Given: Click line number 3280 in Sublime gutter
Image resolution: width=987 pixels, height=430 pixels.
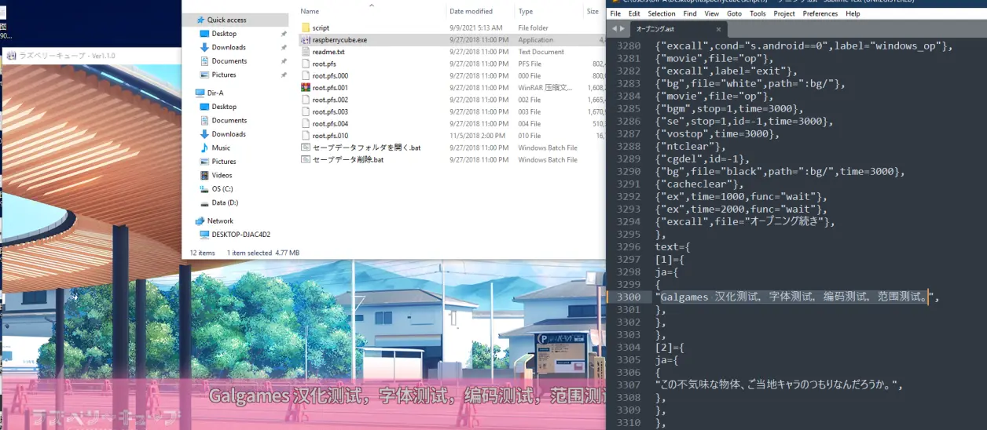Looking at the screenshot, I should (629, 46).
